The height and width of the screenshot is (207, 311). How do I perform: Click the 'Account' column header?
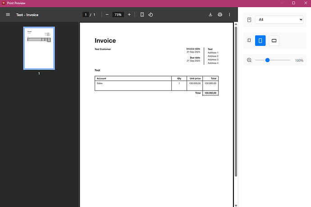pos(101,78)
